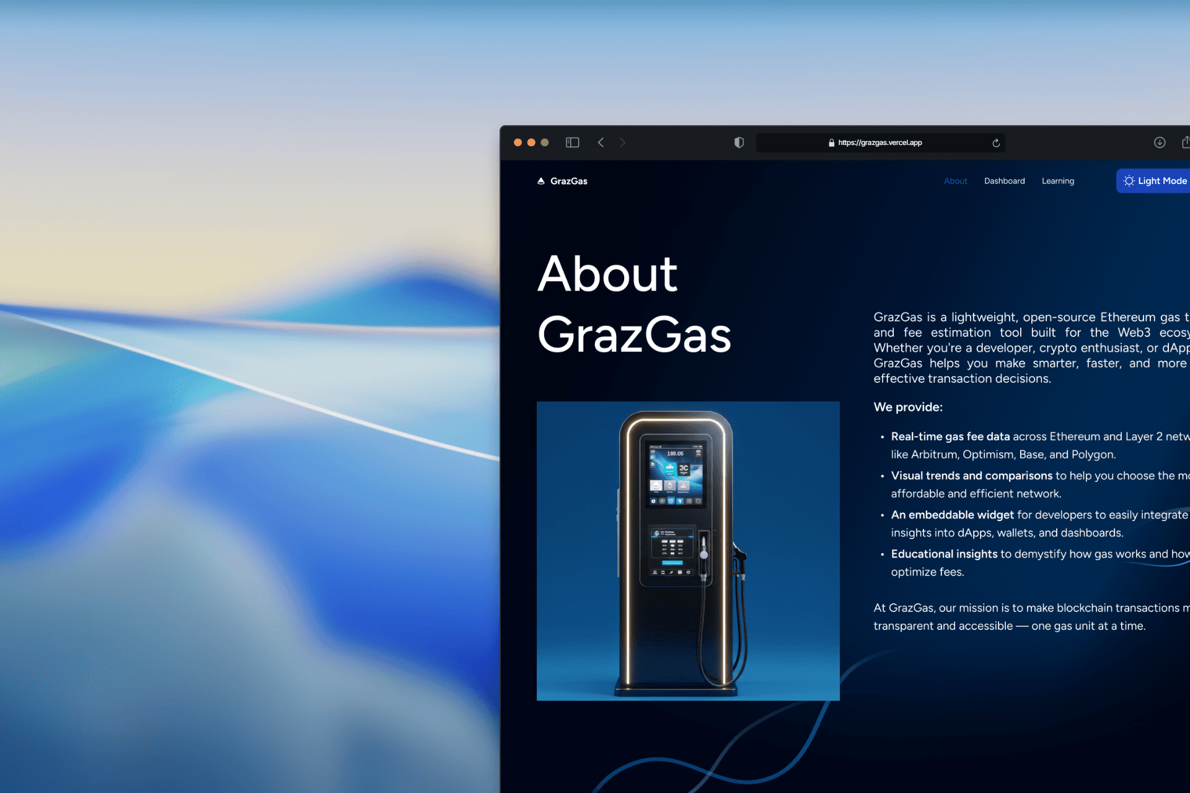Open the About nav item

pos(955,181)
